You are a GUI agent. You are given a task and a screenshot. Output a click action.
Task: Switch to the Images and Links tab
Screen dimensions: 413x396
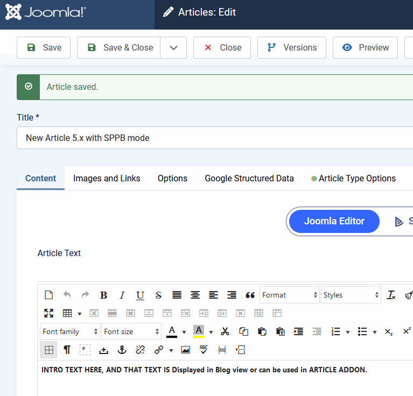pyautogui.click(x=107, y=178)
